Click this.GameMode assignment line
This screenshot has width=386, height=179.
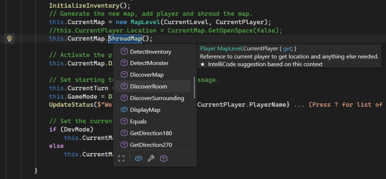pos(81,96)
